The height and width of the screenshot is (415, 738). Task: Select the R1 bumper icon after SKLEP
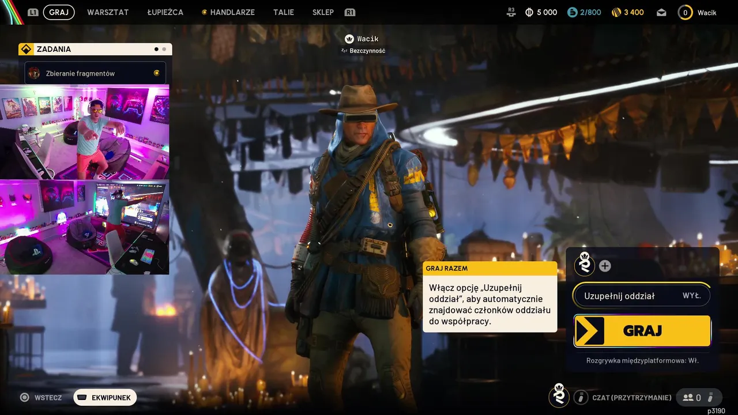click(x=349, y=12)
